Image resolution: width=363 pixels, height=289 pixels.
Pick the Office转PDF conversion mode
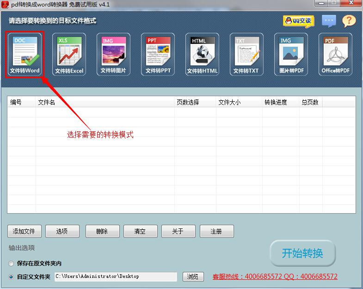pos(335,55)
